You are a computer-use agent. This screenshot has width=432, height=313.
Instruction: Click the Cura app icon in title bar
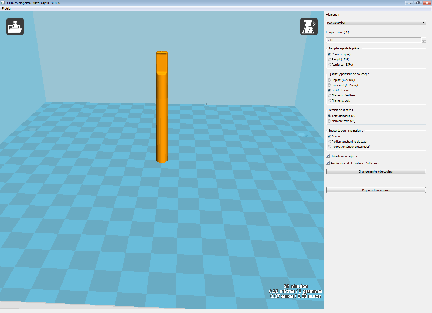click(x=3, y=3)
